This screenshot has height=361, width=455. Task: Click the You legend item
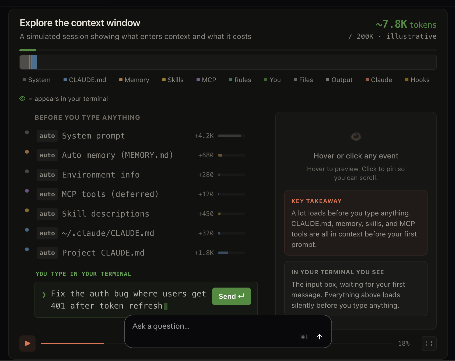pos(272,80)
